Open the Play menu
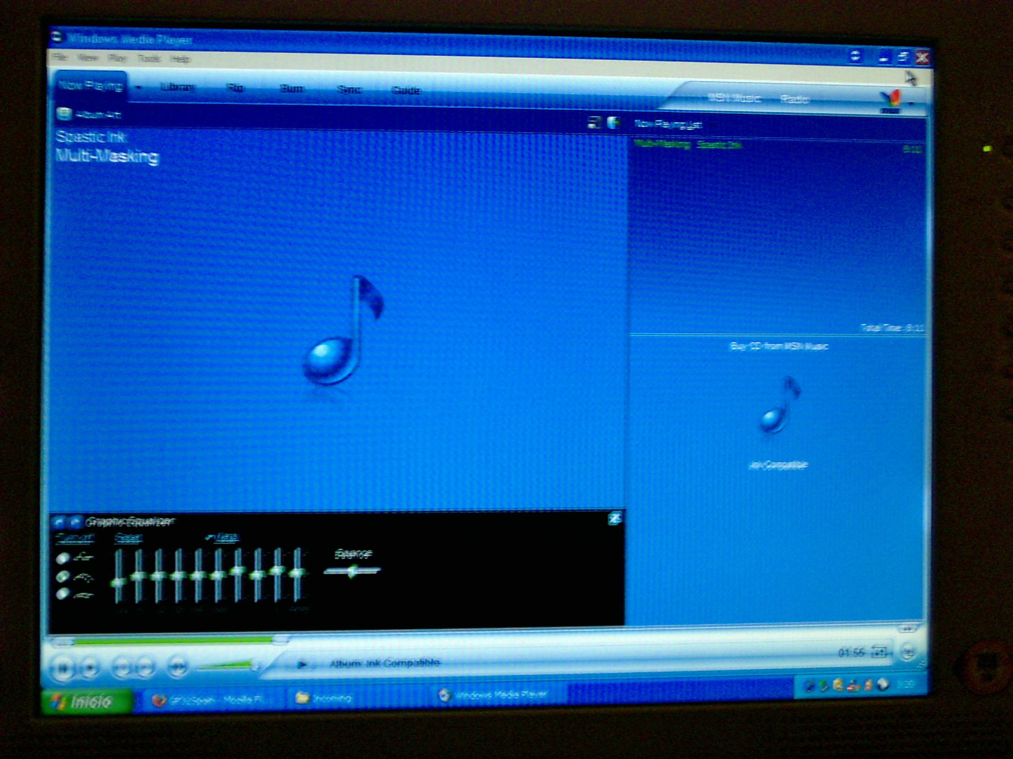 click(x=117, y=58)
